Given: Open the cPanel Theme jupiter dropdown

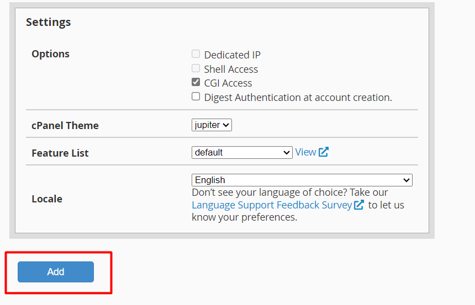Looking at the screenshot, I should point(212,125).
